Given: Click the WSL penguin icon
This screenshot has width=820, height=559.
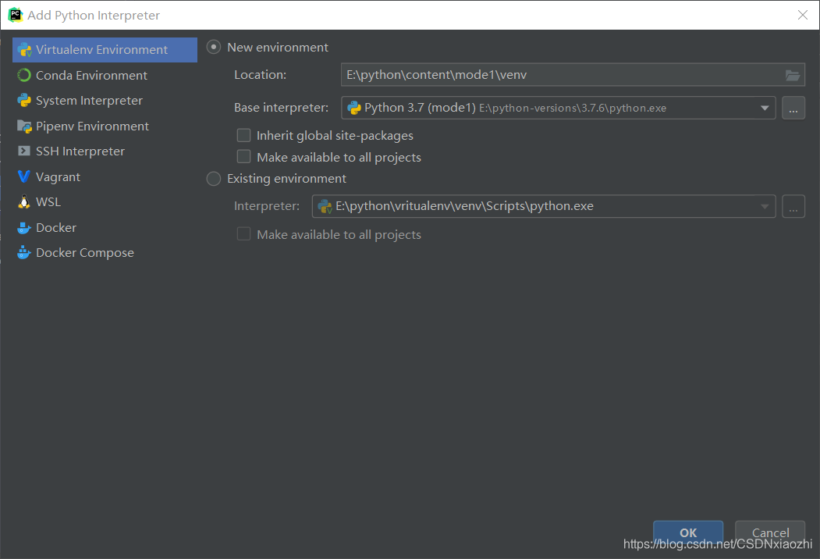Looking at the screenshot, I should (24, 202).
